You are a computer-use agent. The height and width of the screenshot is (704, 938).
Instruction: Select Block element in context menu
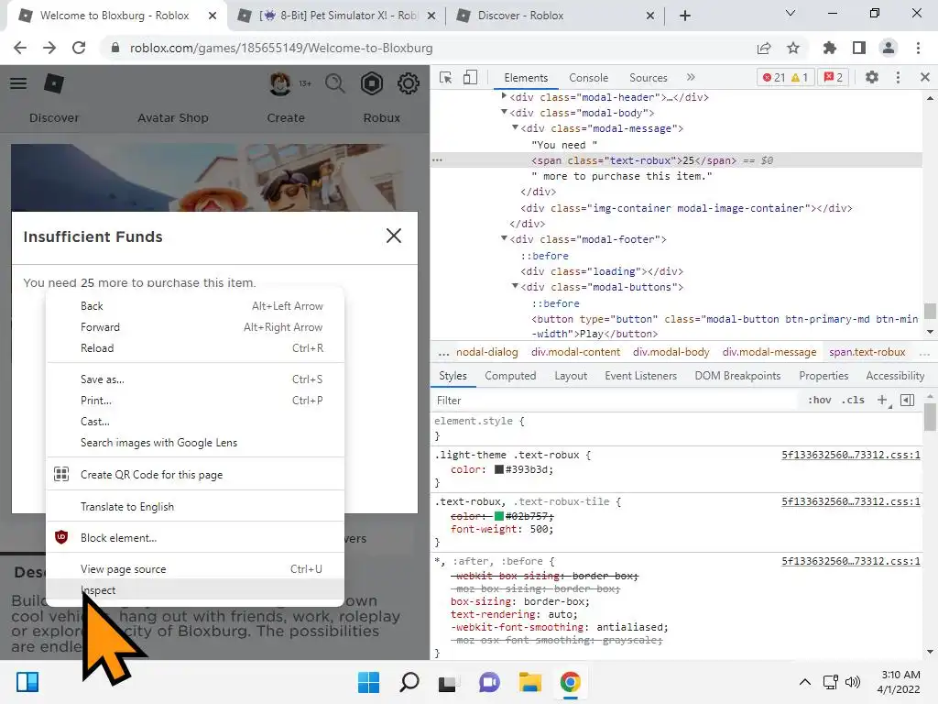(x=195, y=537)
